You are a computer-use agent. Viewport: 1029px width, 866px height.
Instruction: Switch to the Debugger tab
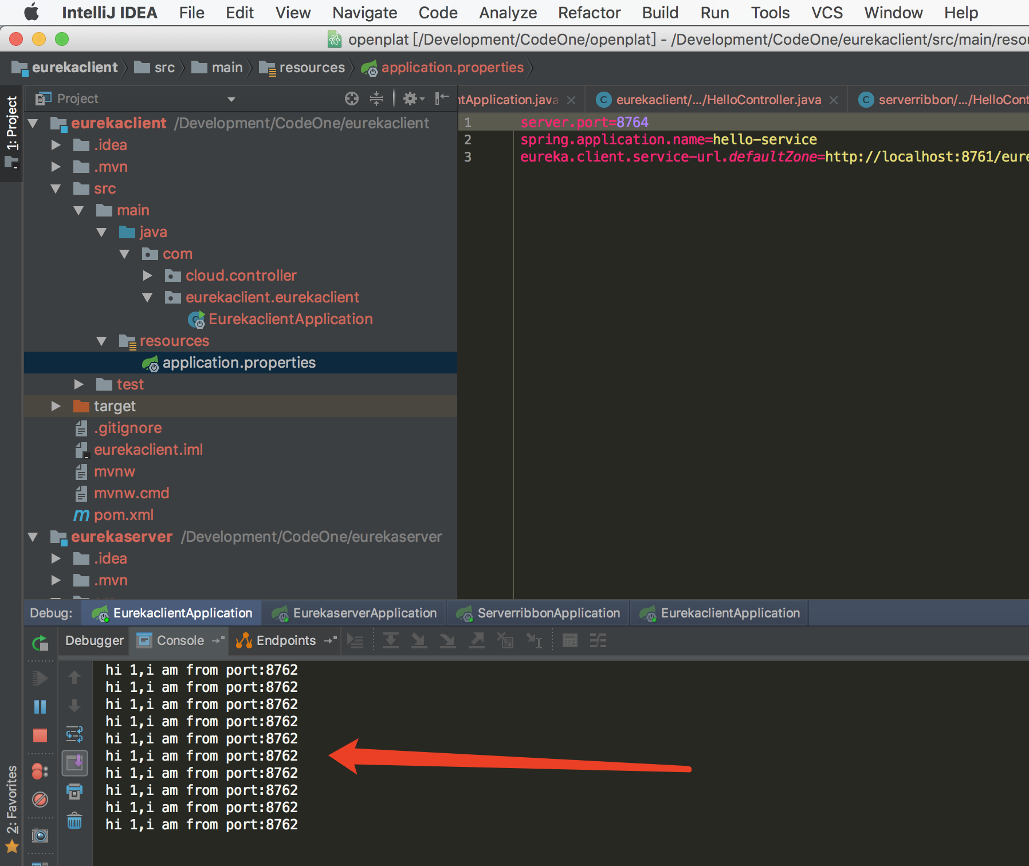95,640
